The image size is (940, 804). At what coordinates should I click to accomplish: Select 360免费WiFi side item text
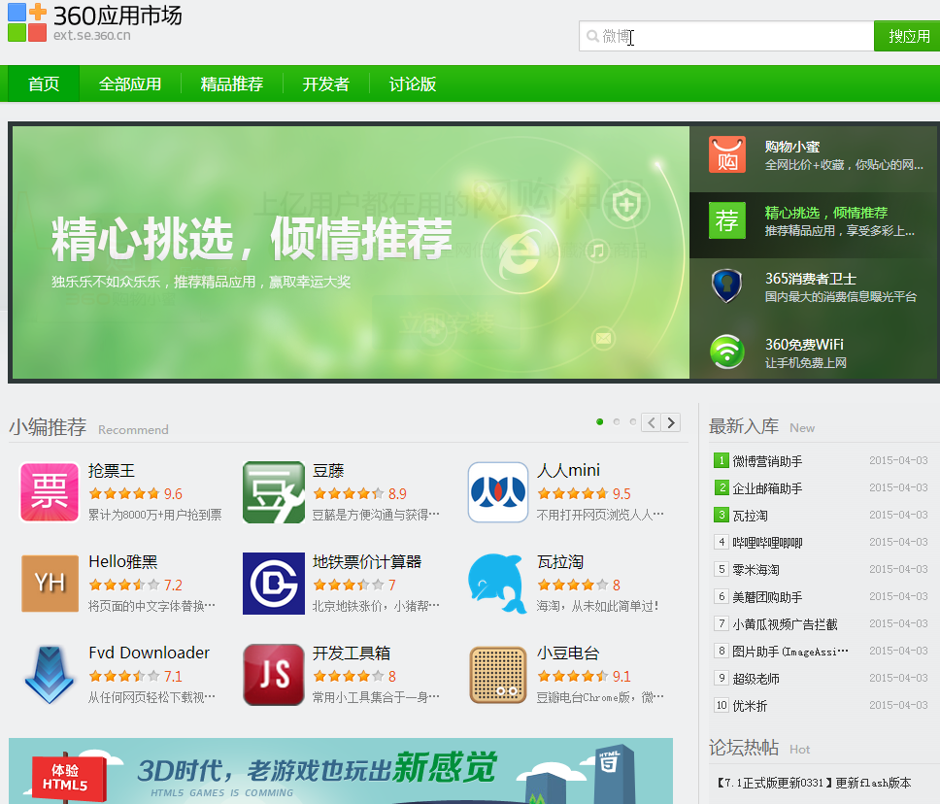(804, 353)
